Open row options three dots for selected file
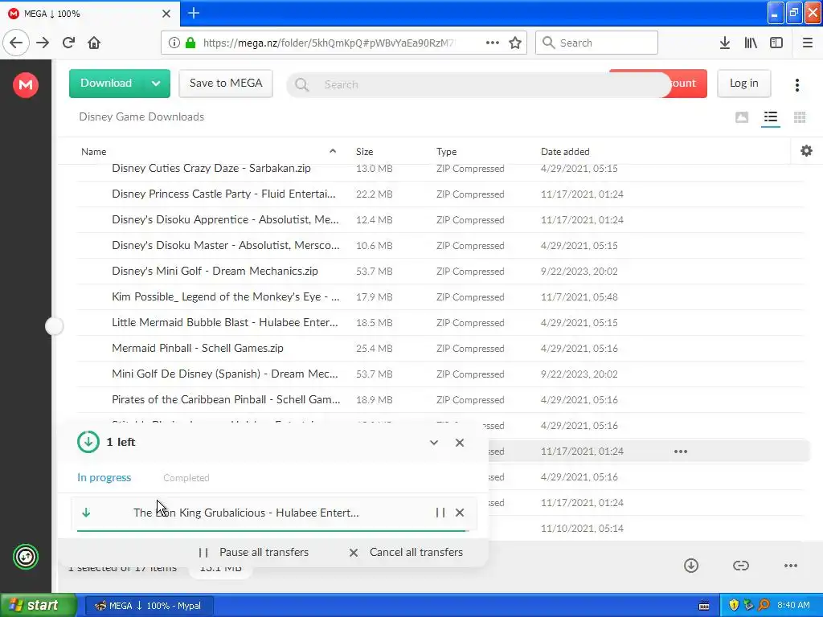 tap(681, 452)
